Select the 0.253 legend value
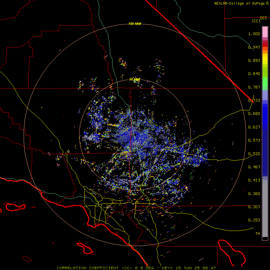Image resolution: width=270 pixels, height=270 pixels. click(x=254, y=220)
